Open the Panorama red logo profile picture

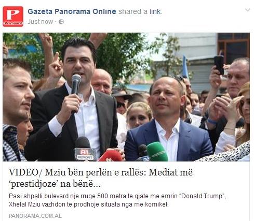tap(13, 17)
